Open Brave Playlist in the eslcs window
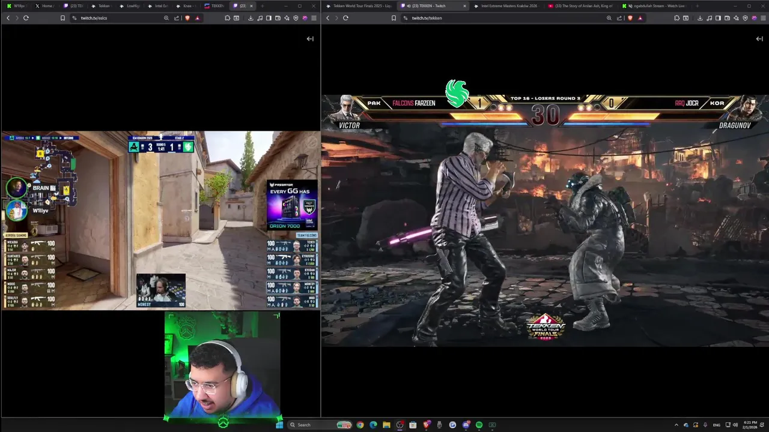The image size is (769, 432). coord(260,18)
